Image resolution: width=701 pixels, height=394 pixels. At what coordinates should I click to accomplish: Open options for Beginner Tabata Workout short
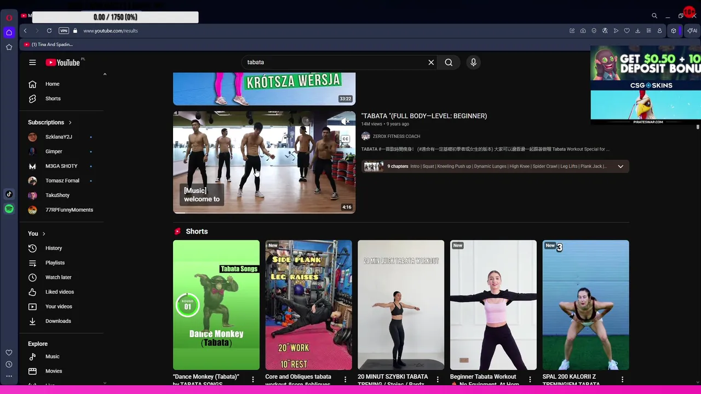tap(530, 379)
